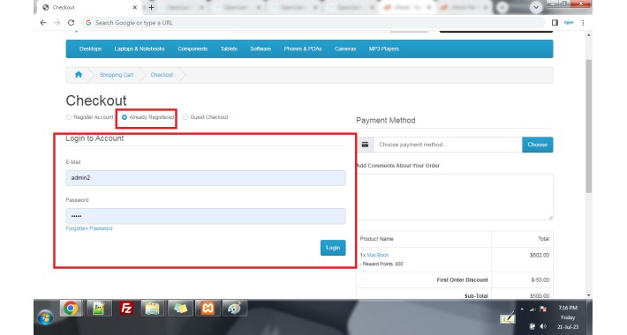Close the Checkout tab
This screenshot has width=627, height=335.
135,7
